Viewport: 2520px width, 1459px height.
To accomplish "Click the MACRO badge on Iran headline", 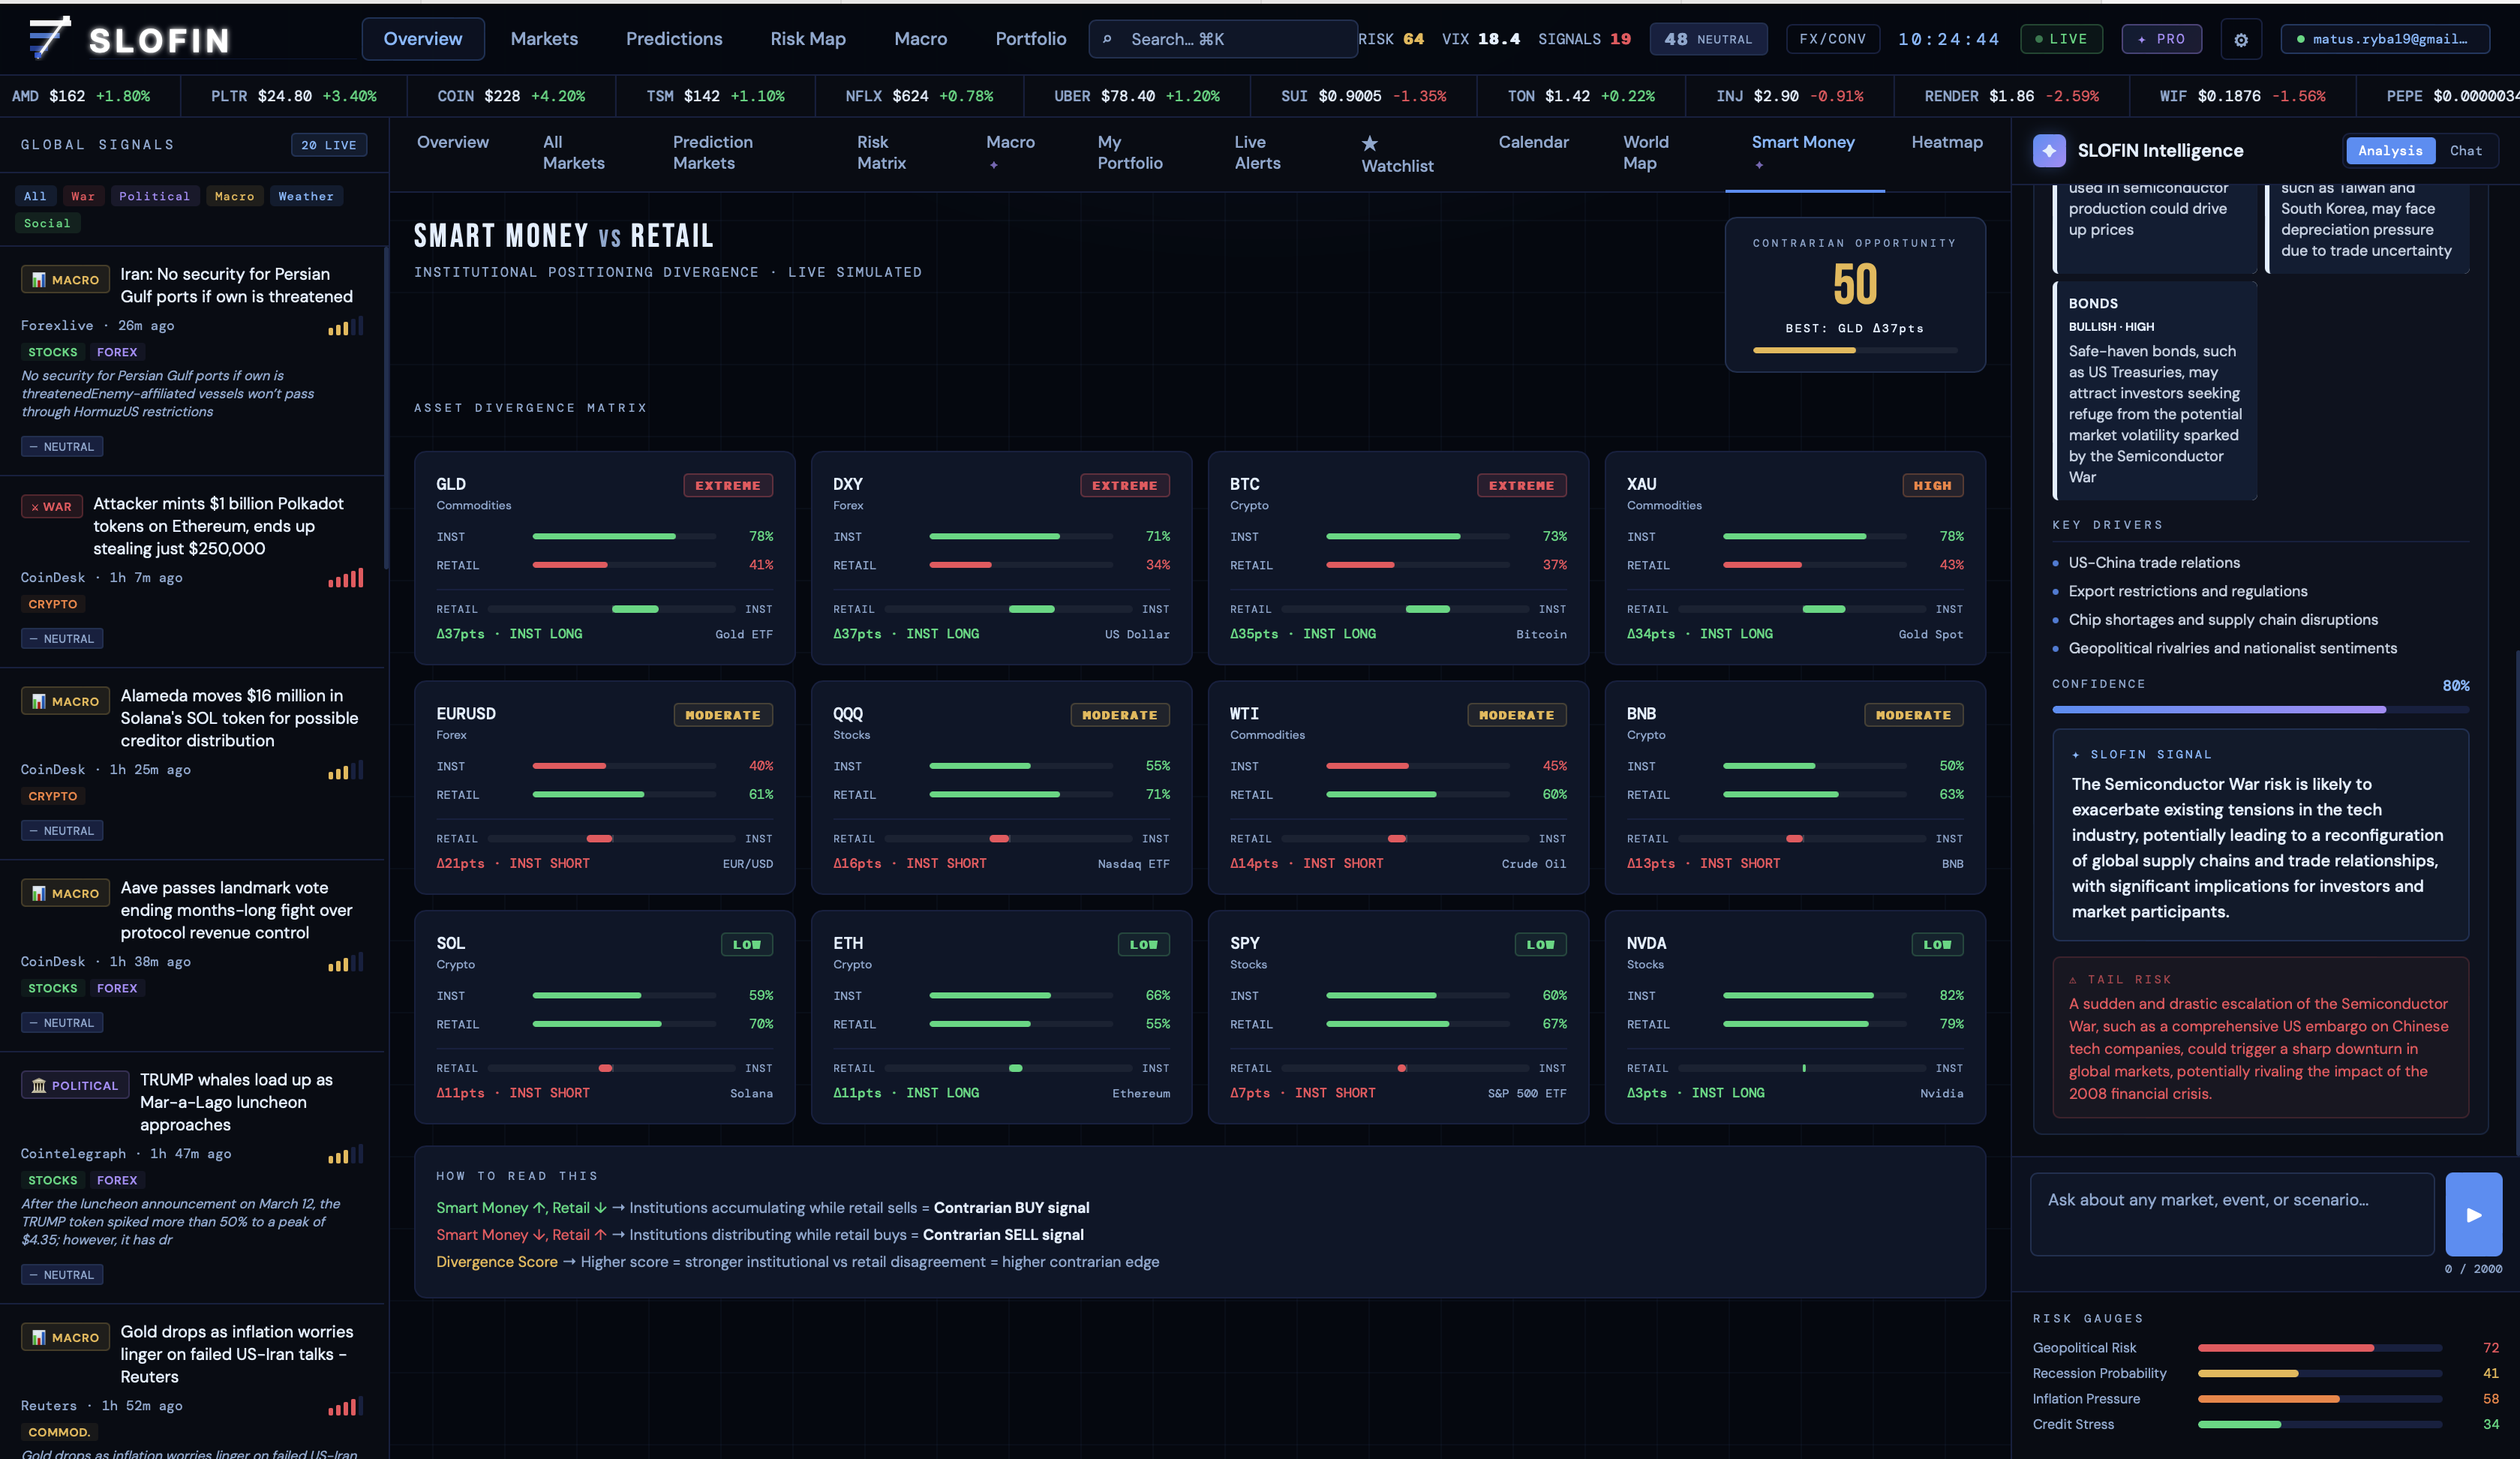I will click(65, 280).
